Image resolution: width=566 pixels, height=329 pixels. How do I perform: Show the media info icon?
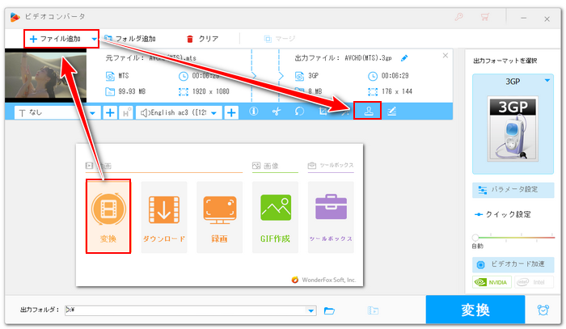pos(253,112)
